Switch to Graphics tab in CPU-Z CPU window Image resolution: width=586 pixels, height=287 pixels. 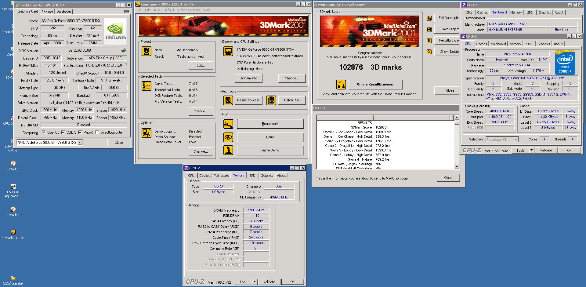(544, 44)
